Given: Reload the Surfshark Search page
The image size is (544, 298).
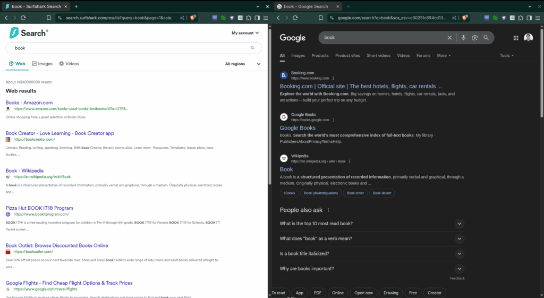Looking at the screenshot, I should (x=23, y=18).
